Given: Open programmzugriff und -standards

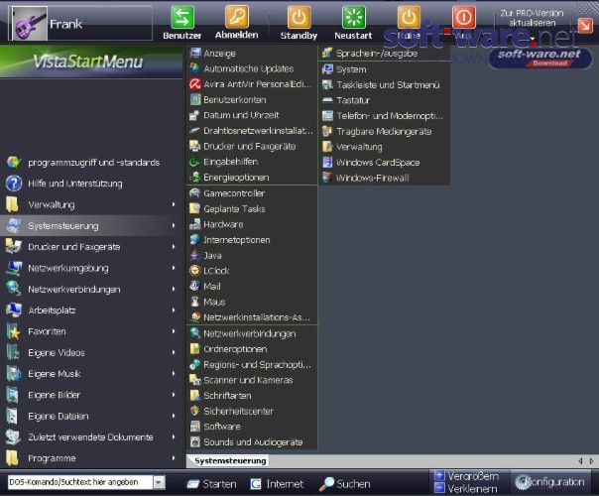Looking at the screenshot, I should 91,163.
